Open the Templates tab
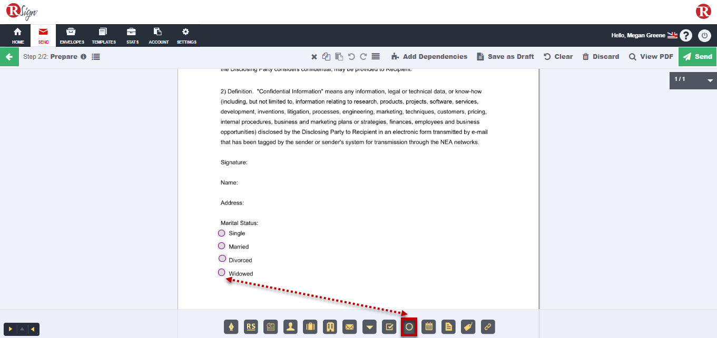The height and width of the screenshot is (338, 717). pyautogui.click(x=104, y=36)
